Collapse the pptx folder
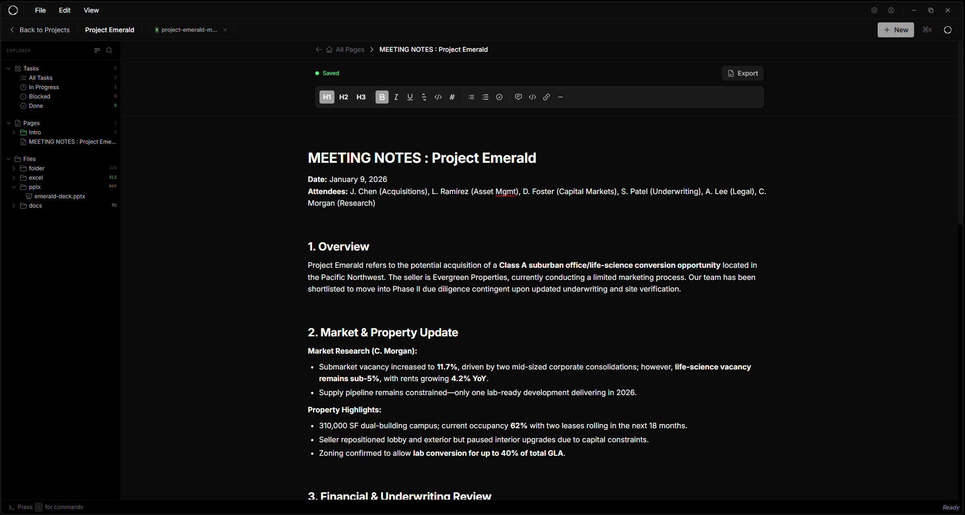Viewport: 965px width, 515px height. click(x=14, y=187)
